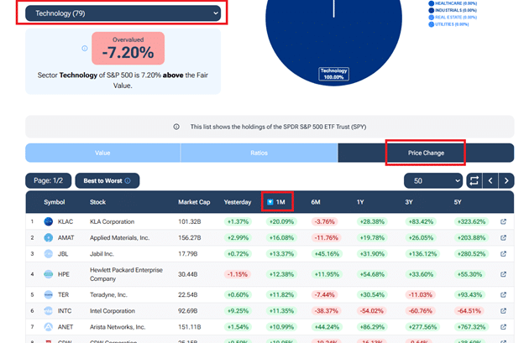Go to previous page with left arrow
The image size is (524, 343).
coord(491,180)
